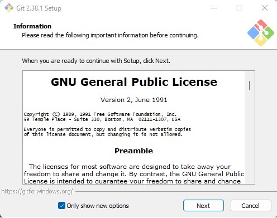Cancel the Git installation
Screen dimensions: 277x218
251,206
